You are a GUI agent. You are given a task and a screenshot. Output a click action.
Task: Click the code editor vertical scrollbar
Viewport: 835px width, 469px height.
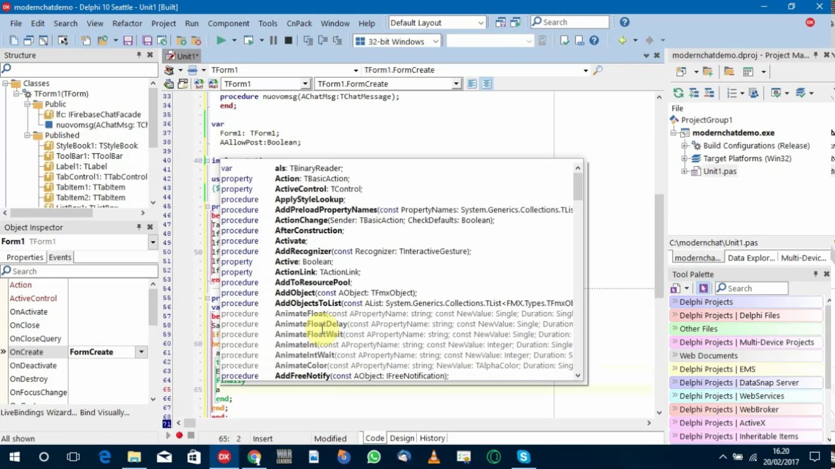(x=659, y=254)
